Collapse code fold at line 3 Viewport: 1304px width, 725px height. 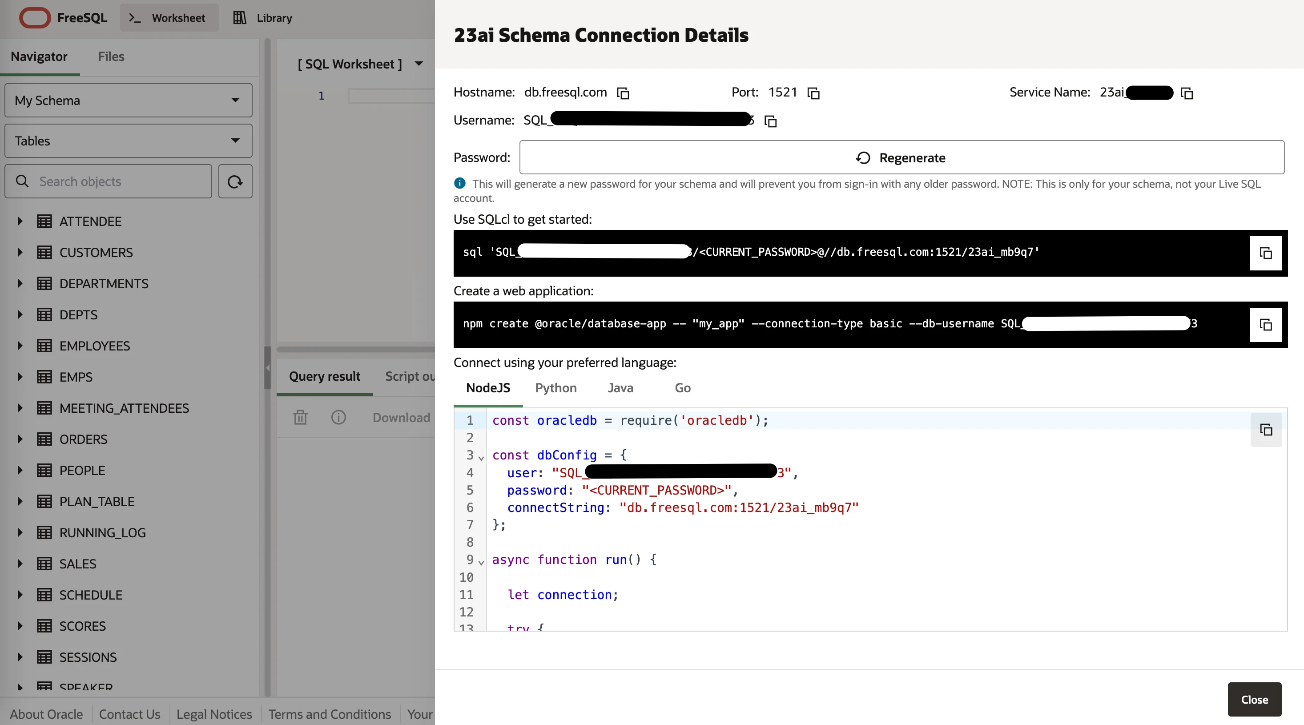pyautogui.click(x=481, y=458)
